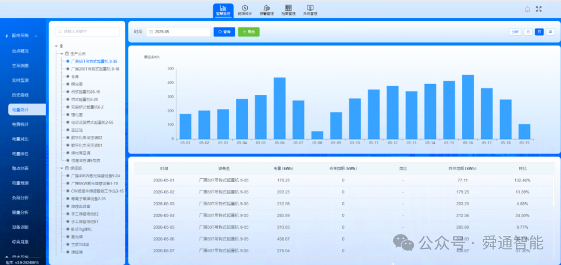561x265 pixels.
Task: Open 设备诊断 in the sidebar
Action: click(x=20, y=227)
